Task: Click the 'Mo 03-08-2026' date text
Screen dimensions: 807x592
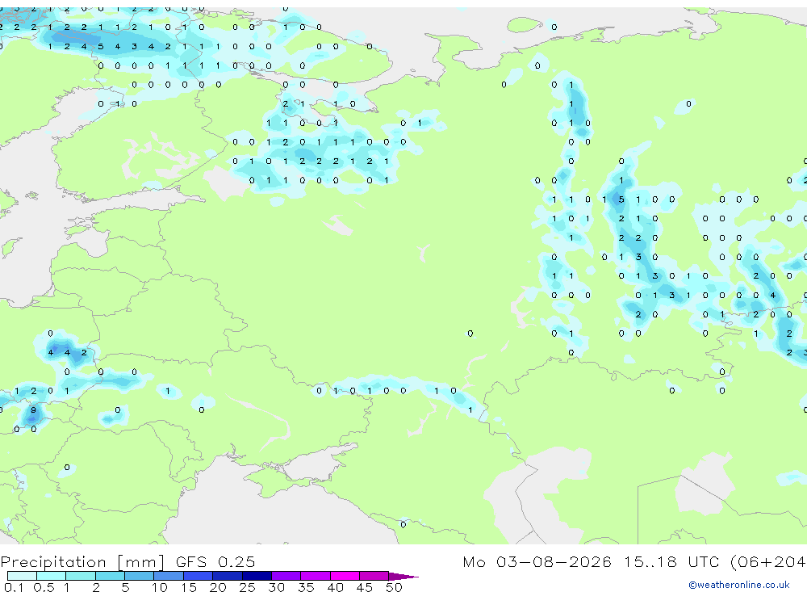Action: click(x=537, y=561)
